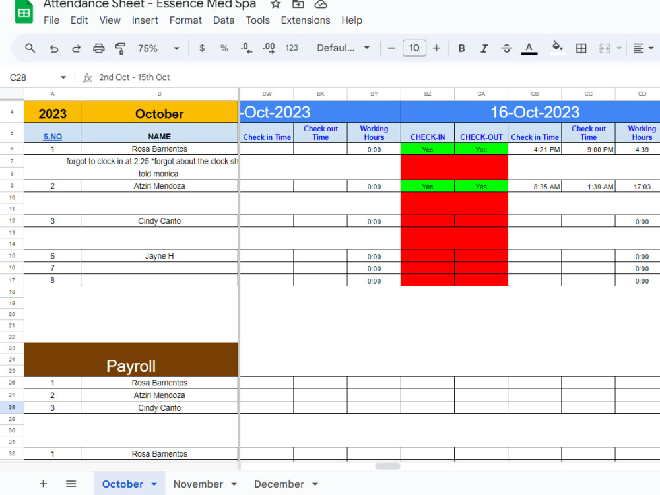Open the borders tool
This screenshot has width=660, height=495.
[581, 48]
